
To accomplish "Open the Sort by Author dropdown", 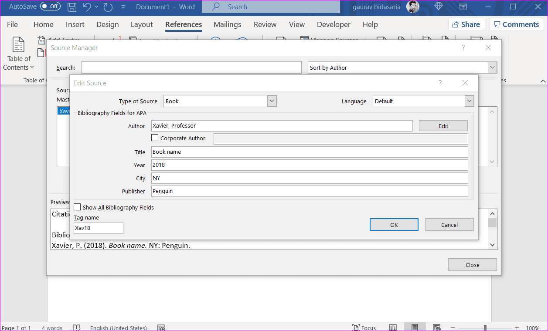I will click(x=492, y=68).
